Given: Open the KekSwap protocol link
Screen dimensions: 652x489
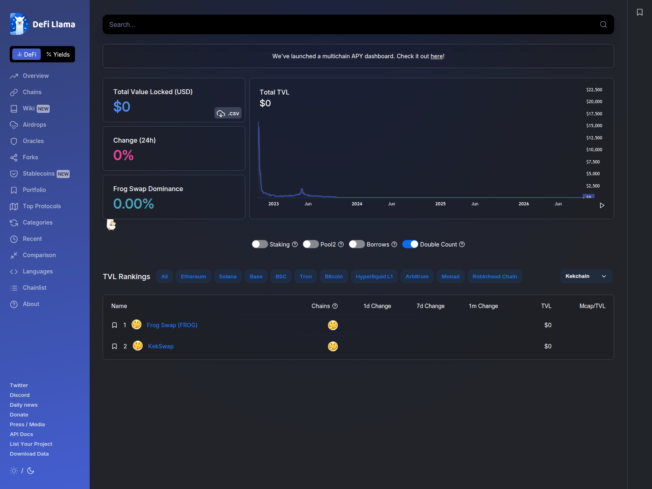Looking at the screenshot, I should pyautogui.click(x=161, y=346).
